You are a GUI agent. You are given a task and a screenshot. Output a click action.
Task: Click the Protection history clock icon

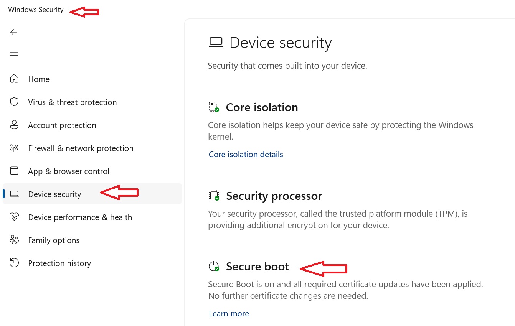pos(14,263)
